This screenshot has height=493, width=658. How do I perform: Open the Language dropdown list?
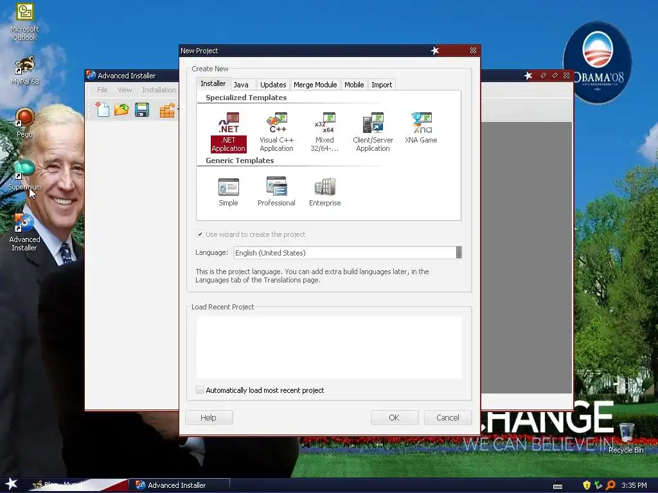pos(459,252)
